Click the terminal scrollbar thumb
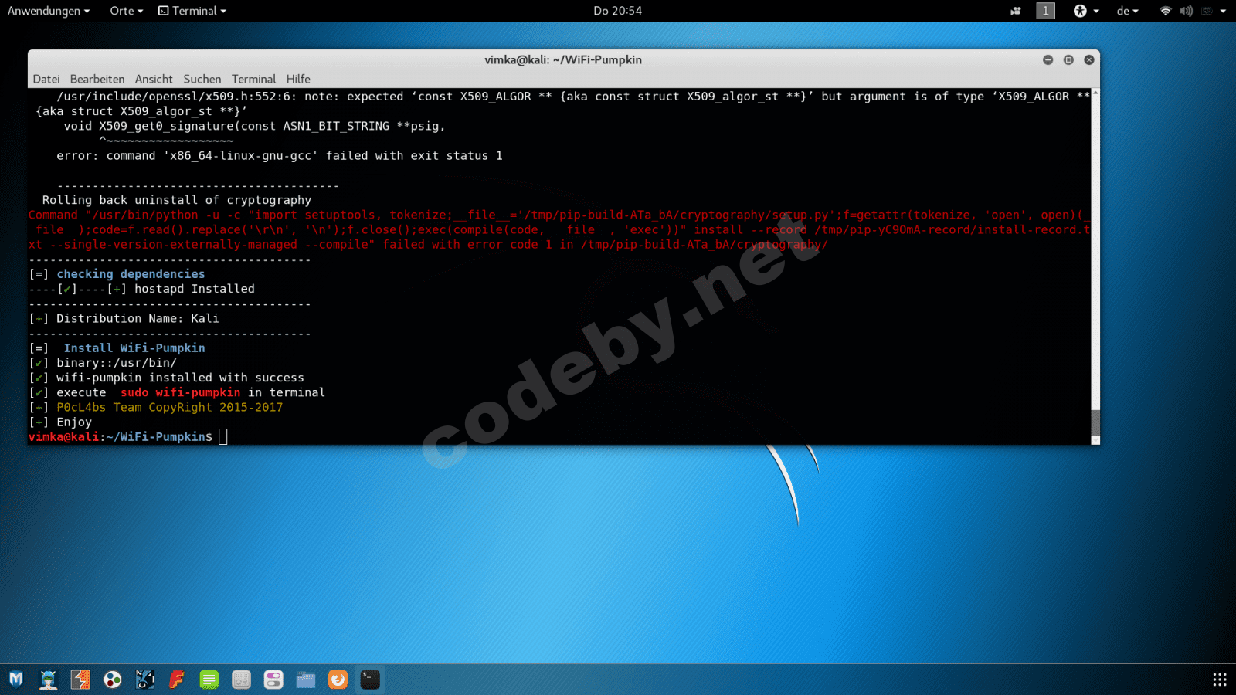1236x695 pixels. click(1095, 422)
